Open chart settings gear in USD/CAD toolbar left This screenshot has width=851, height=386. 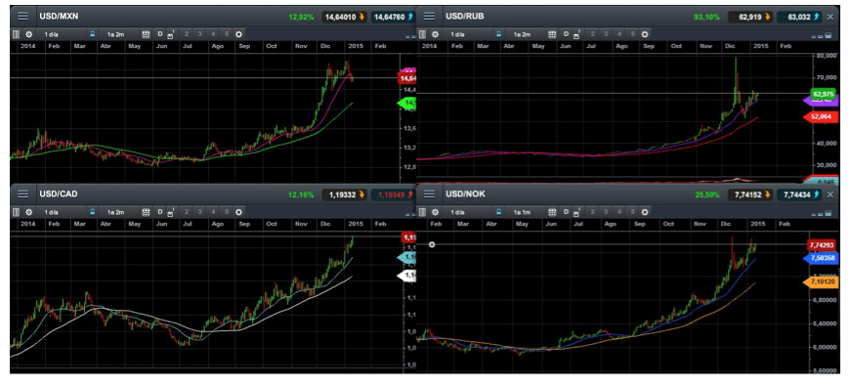tap(28, 212)
